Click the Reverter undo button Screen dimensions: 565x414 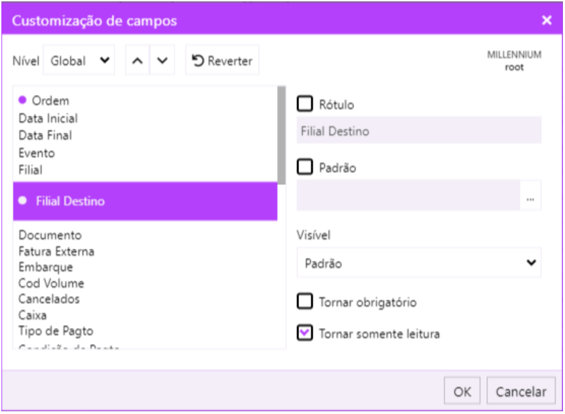click(x=222, y=61)
